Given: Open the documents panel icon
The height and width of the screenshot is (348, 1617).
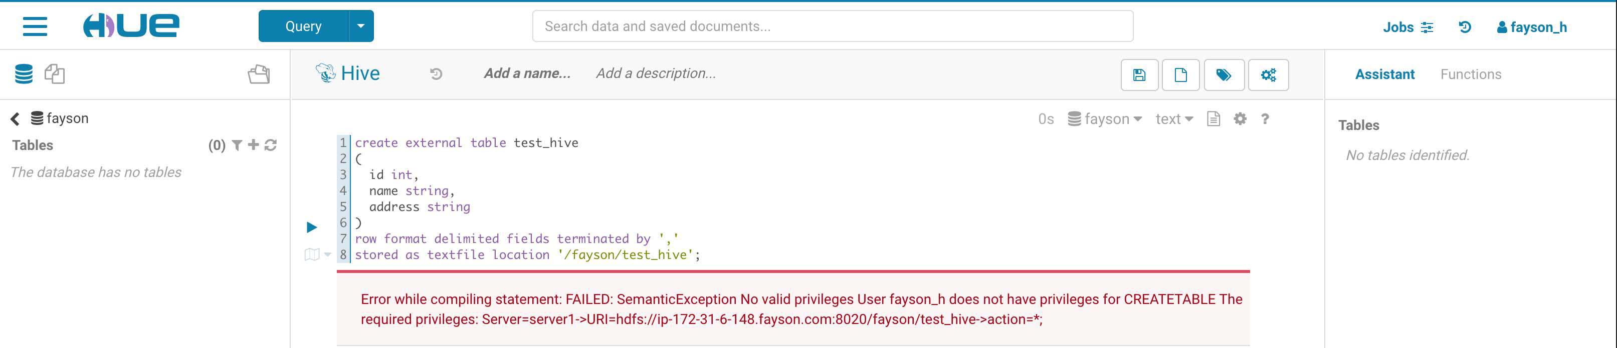Looking at the screenshot, I should click(55, 74).
